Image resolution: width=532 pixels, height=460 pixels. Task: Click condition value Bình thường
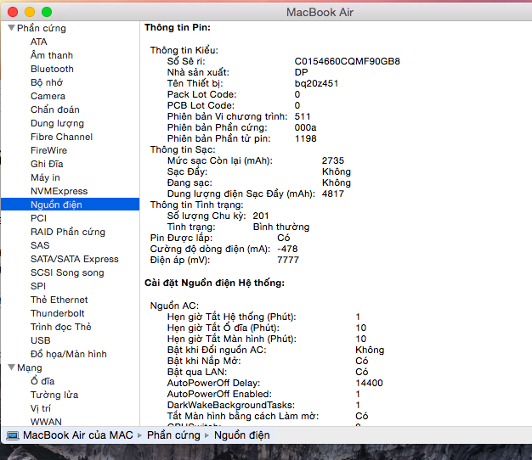(281, 227)
